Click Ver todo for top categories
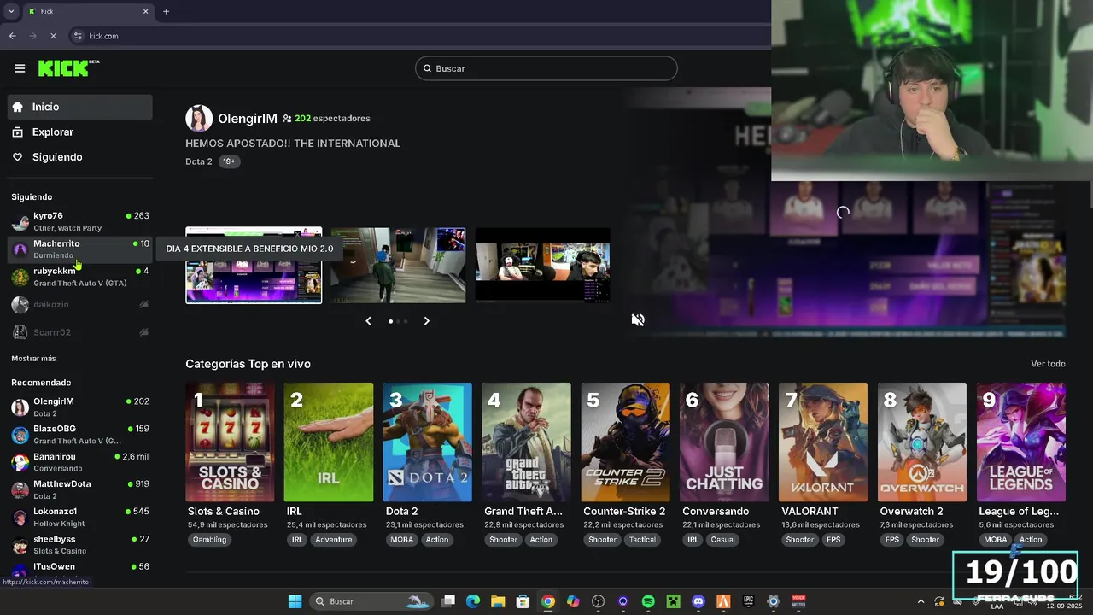This screenshot has width=1093, height=615. click(1048, 364)
